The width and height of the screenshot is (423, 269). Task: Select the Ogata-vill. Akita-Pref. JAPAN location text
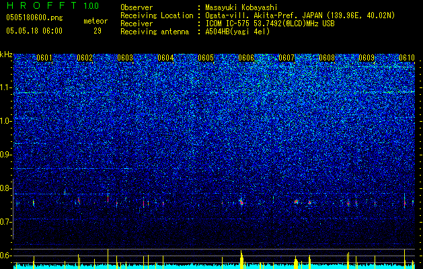pos(300,15)
